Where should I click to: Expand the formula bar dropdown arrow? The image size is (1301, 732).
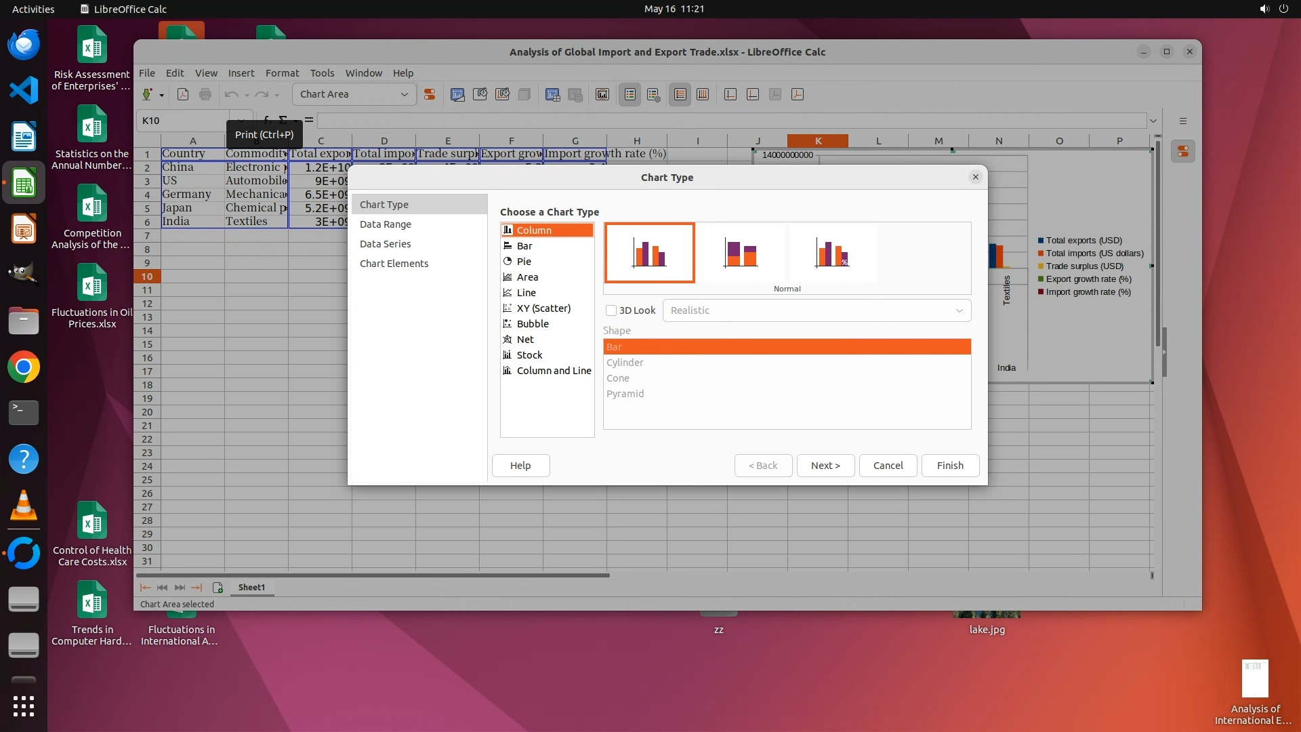(1153, 121)
